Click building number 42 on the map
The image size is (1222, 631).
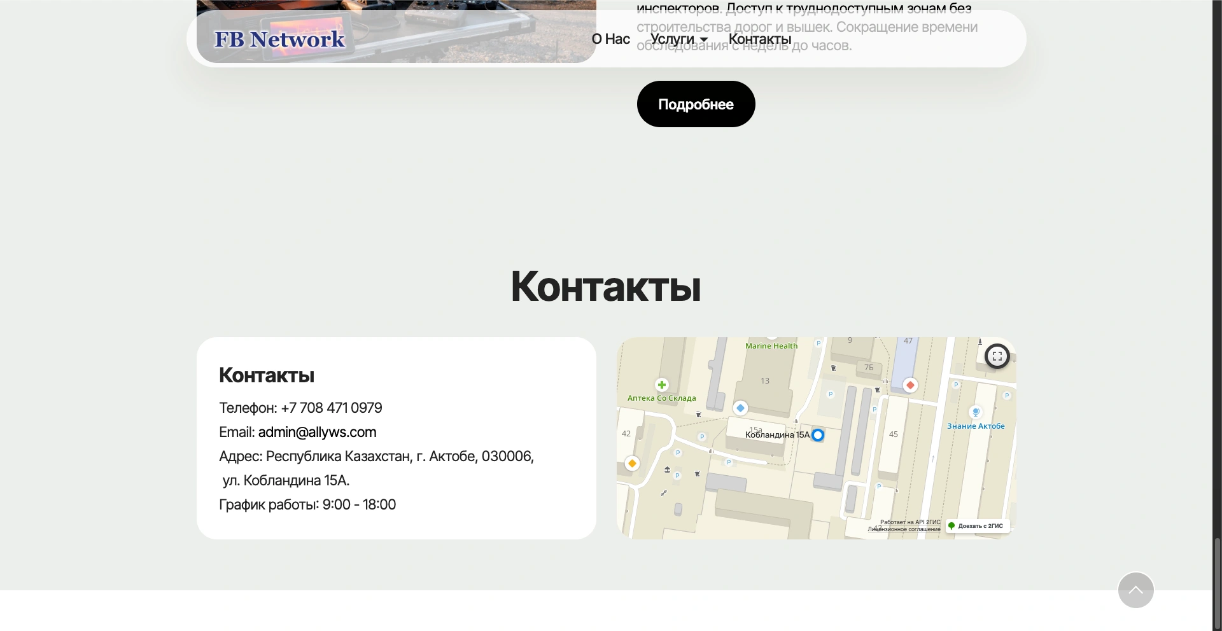coord(626,434)
